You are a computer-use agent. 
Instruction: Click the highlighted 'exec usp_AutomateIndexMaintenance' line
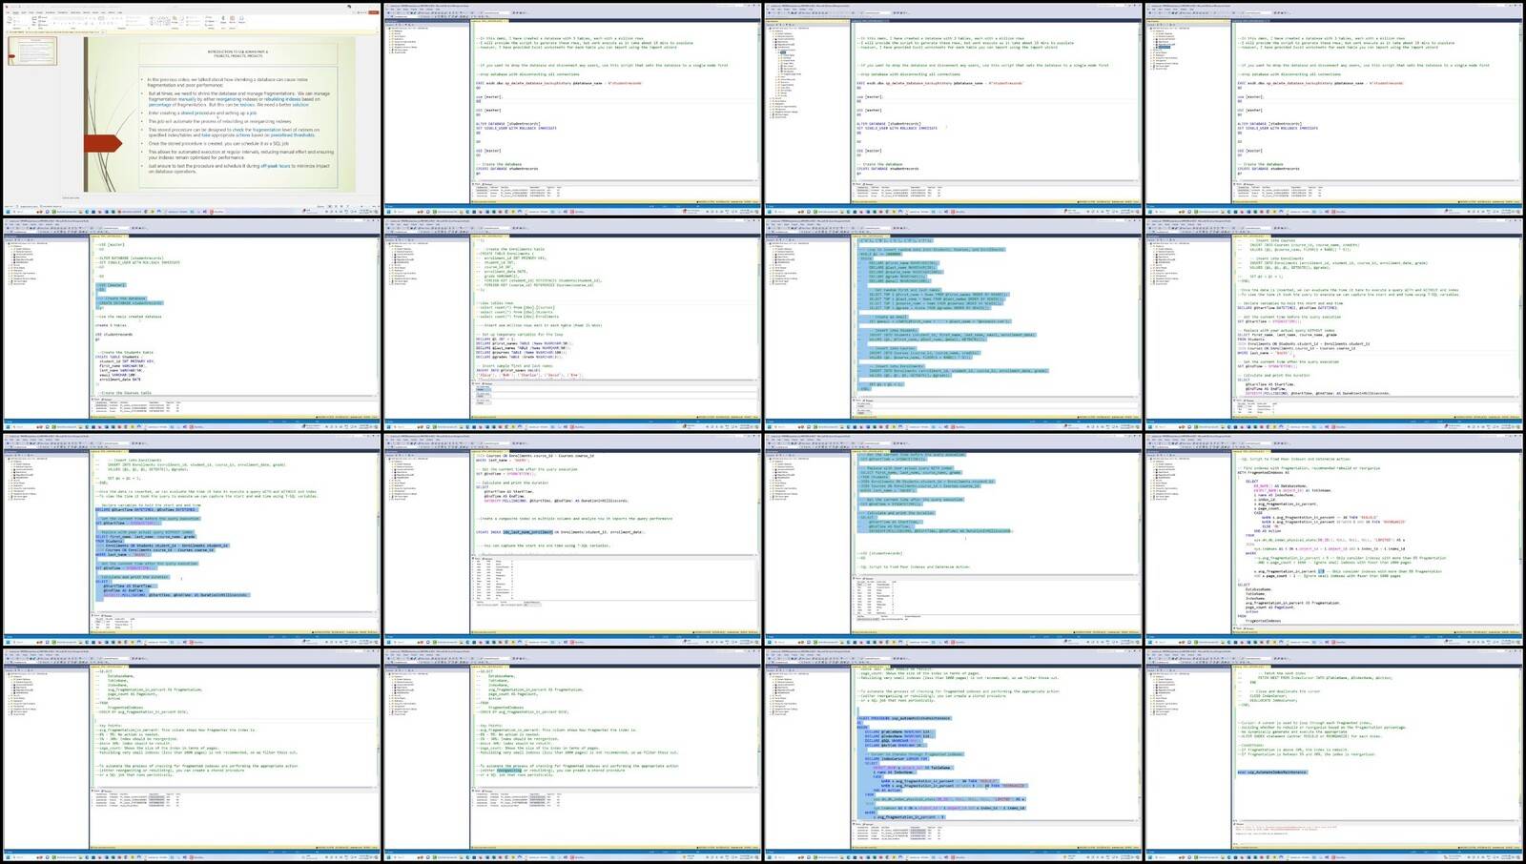coord(1272,772)
